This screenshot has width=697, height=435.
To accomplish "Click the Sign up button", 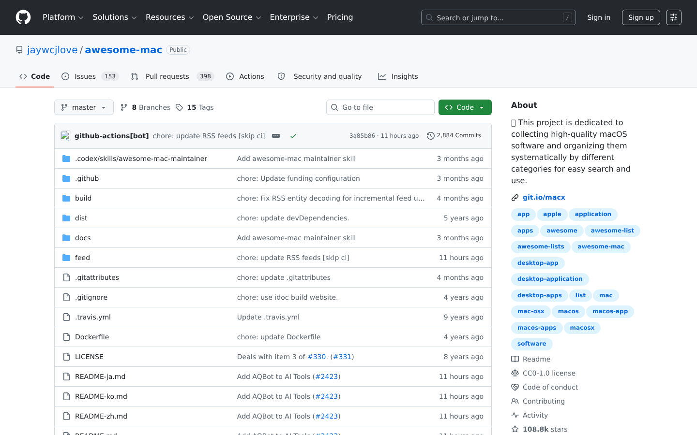I will click(641, 17).
